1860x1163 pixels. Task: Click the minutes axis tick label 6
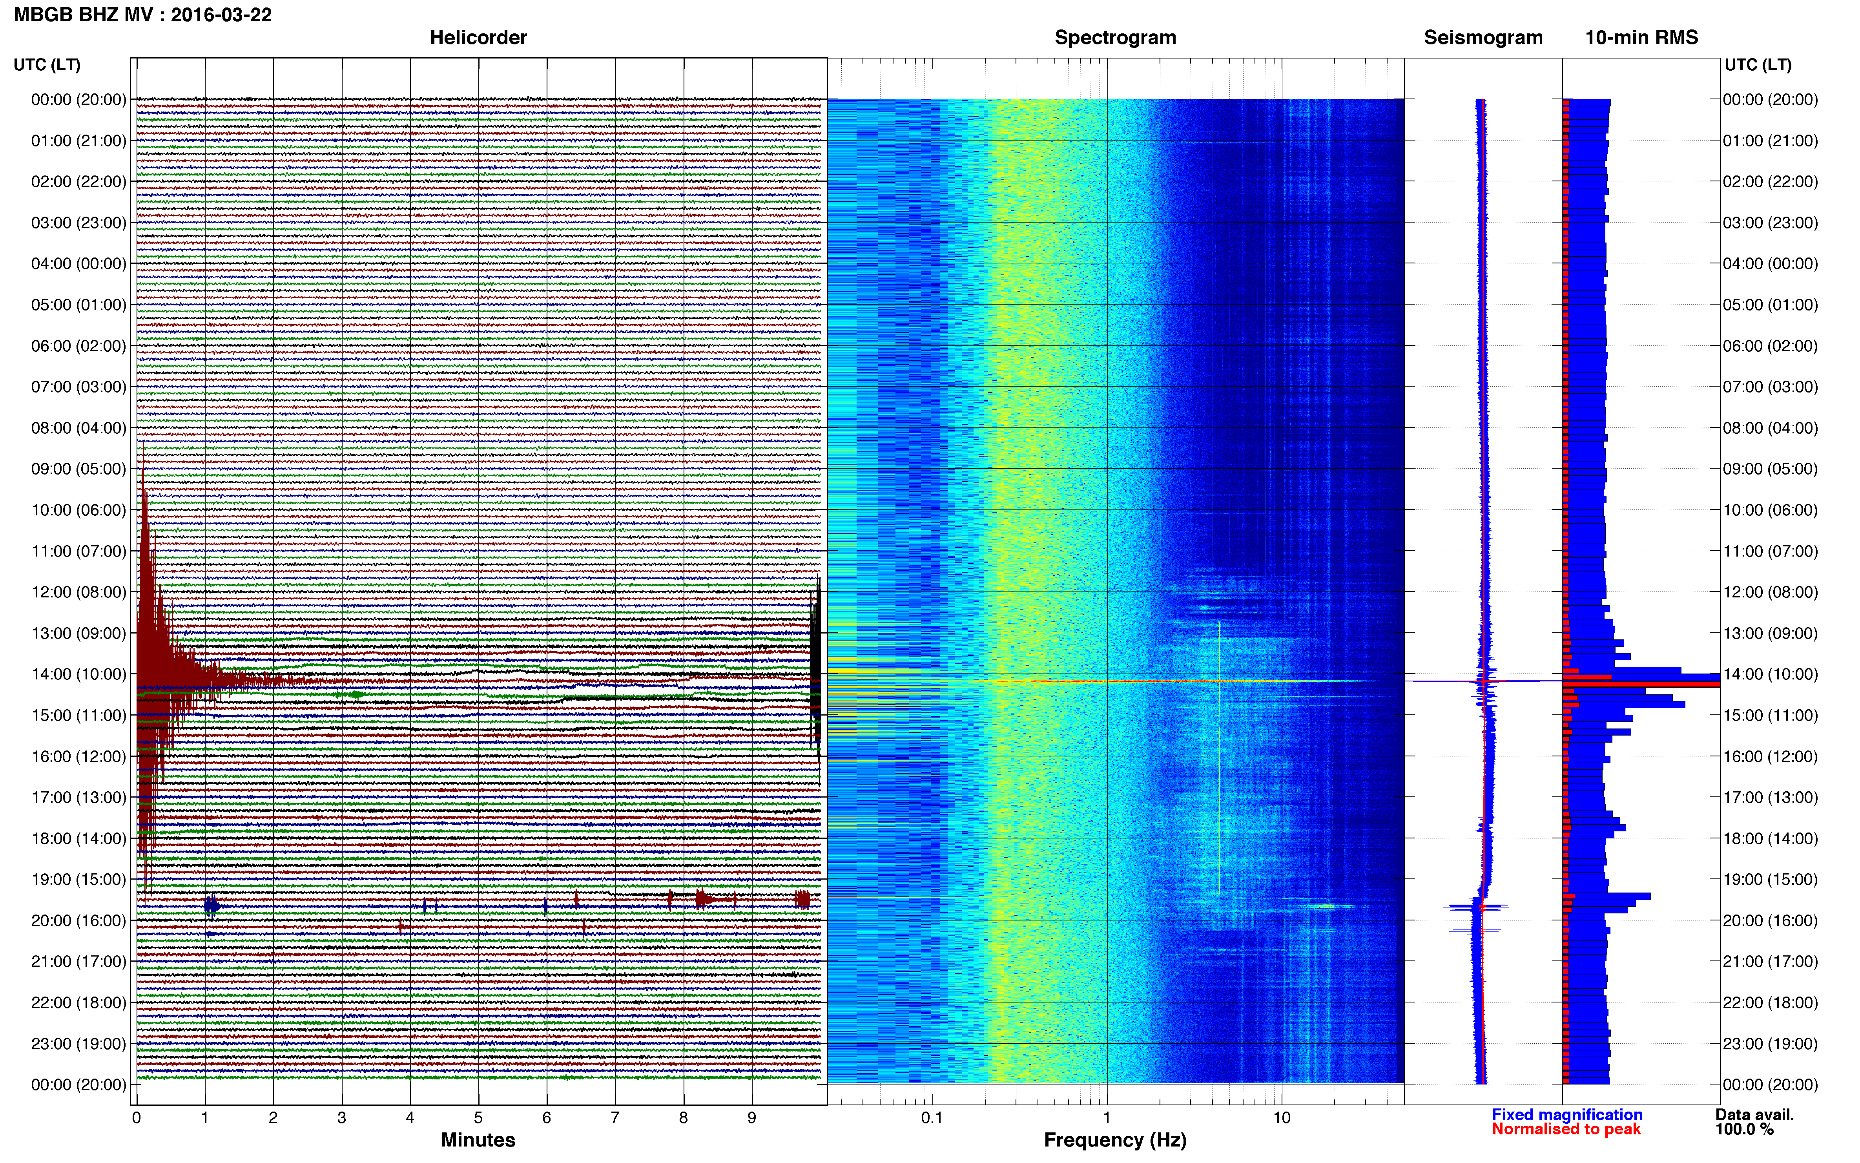[547, 1118]
